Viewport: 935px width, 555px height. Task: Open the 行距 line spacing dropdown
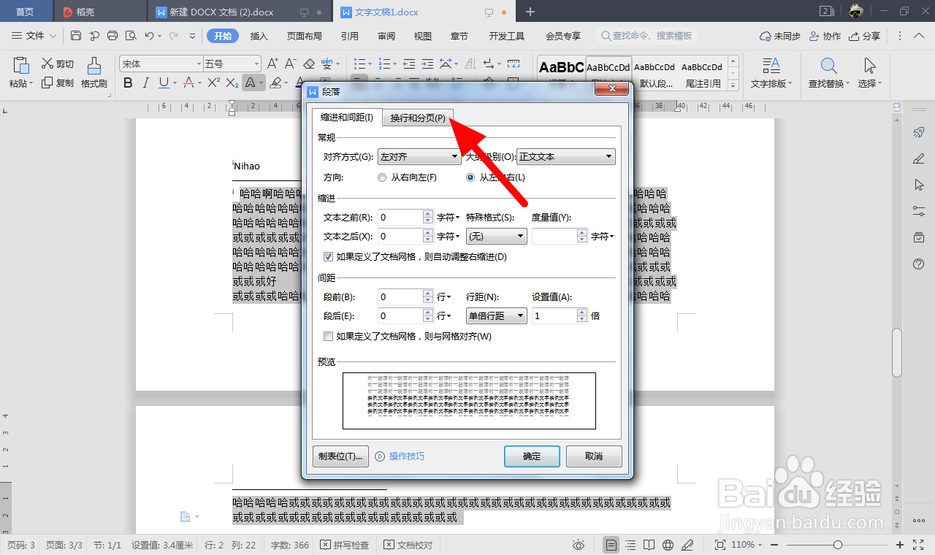click(497, 315)
